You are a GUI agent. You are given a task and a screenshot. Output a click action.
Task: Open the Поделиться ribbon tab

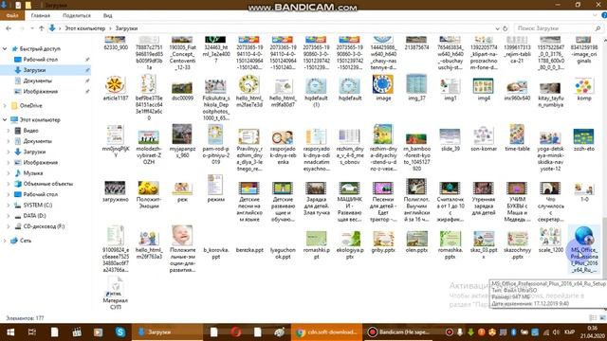coord(77,15)
